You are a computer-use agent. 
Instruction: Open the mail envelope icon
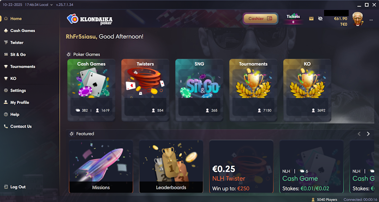[311, 18]
